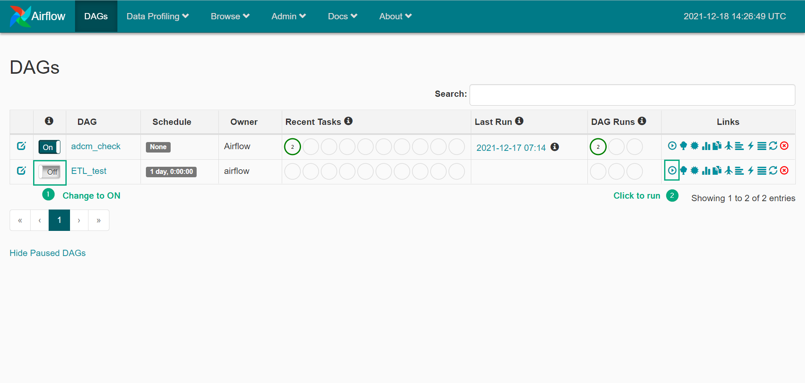Expand the Data Profiling dropdown menu
The height and width of the screenshot is (383, 805).
158,16
